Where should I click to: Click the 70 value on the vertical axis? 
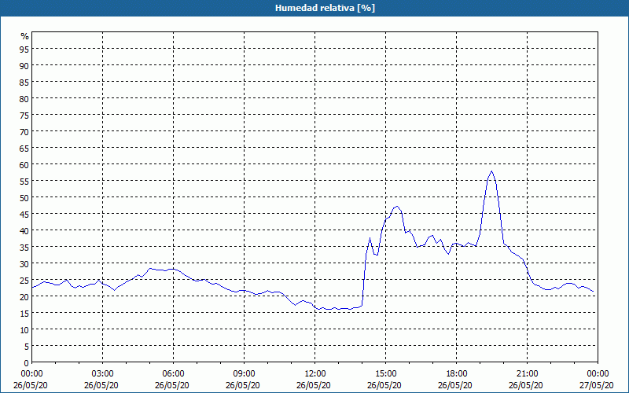24,131
